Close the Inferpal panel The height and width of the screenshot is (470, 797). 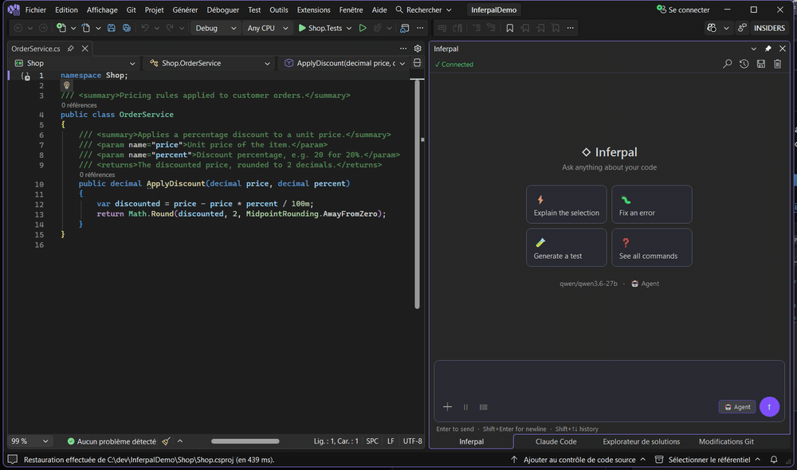783,49
